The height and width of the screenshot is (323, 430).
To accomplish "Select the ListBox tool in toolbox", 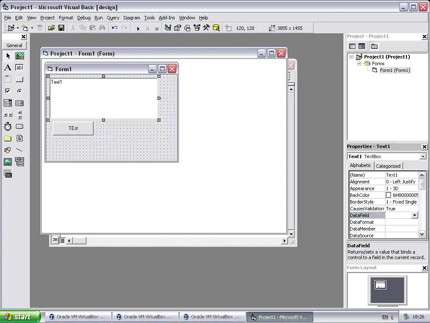I will [x=19, y=103].
